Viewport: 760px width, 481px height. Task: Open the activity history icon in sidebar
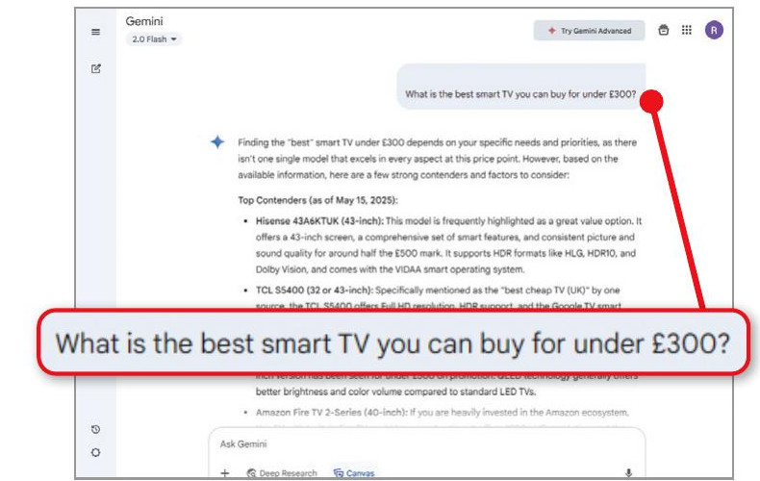pos(95,429)
